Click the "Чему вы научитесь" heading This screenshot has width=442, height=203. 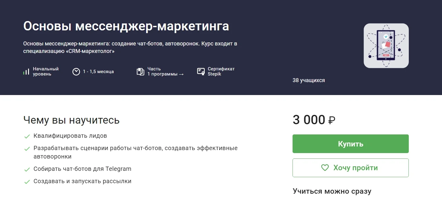coord(72,120)
